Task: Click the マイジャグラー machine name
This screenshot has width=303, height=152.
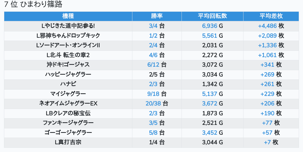Action: click(68, 94)
